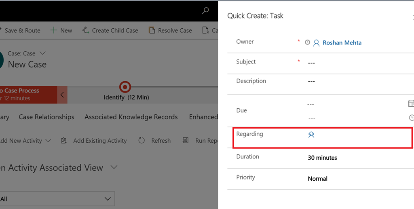This screenshot has width=414, height=209.
Task: Click the Priority field label
Action: pyautogui.click(x=245, y=177)
